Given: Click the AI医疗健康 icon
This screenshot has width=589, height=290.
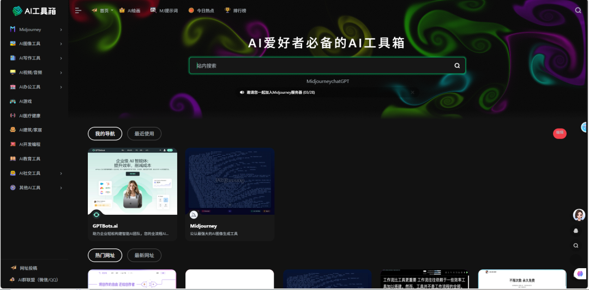Looking at the screenshot, I should (13, 116).
